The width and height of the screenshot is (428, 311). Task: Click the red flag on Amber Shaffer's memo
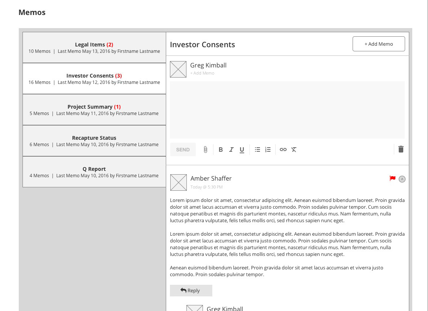pyautogui.click(x=392, y=178)
